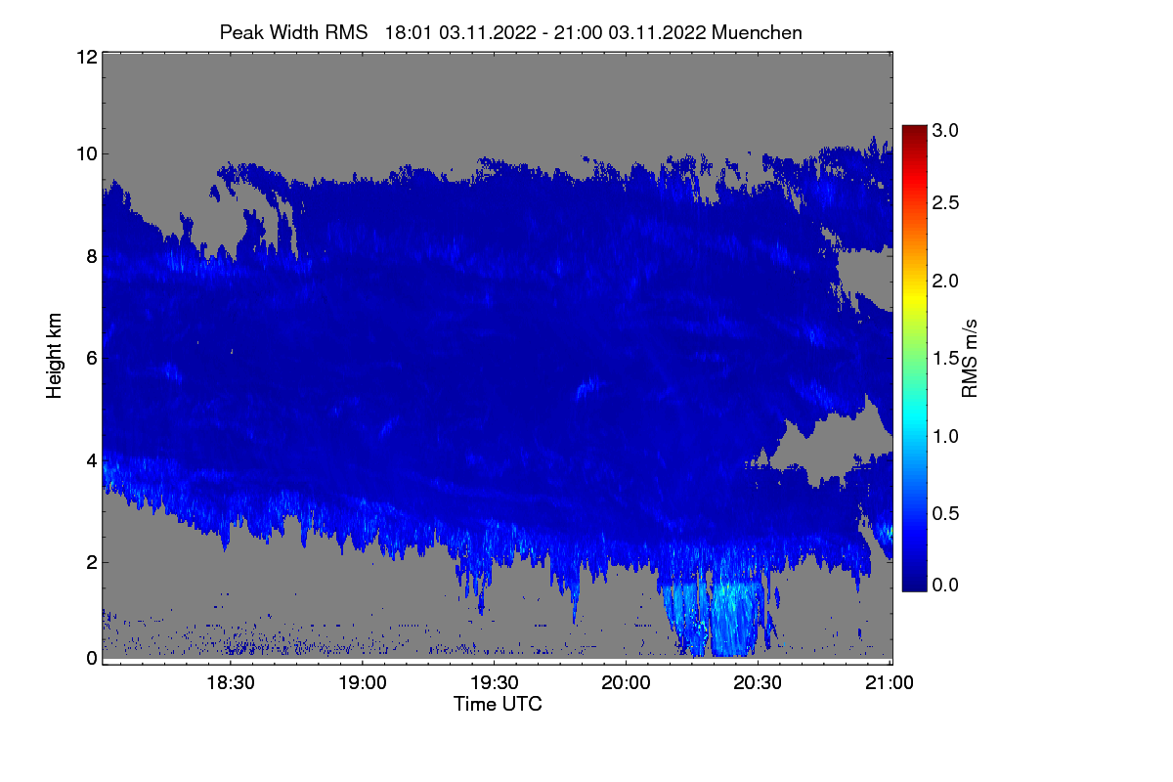1173x782 pixels.
Task: Click the 'RMS m/s' colorbar label
Action: tap(970, 357)
